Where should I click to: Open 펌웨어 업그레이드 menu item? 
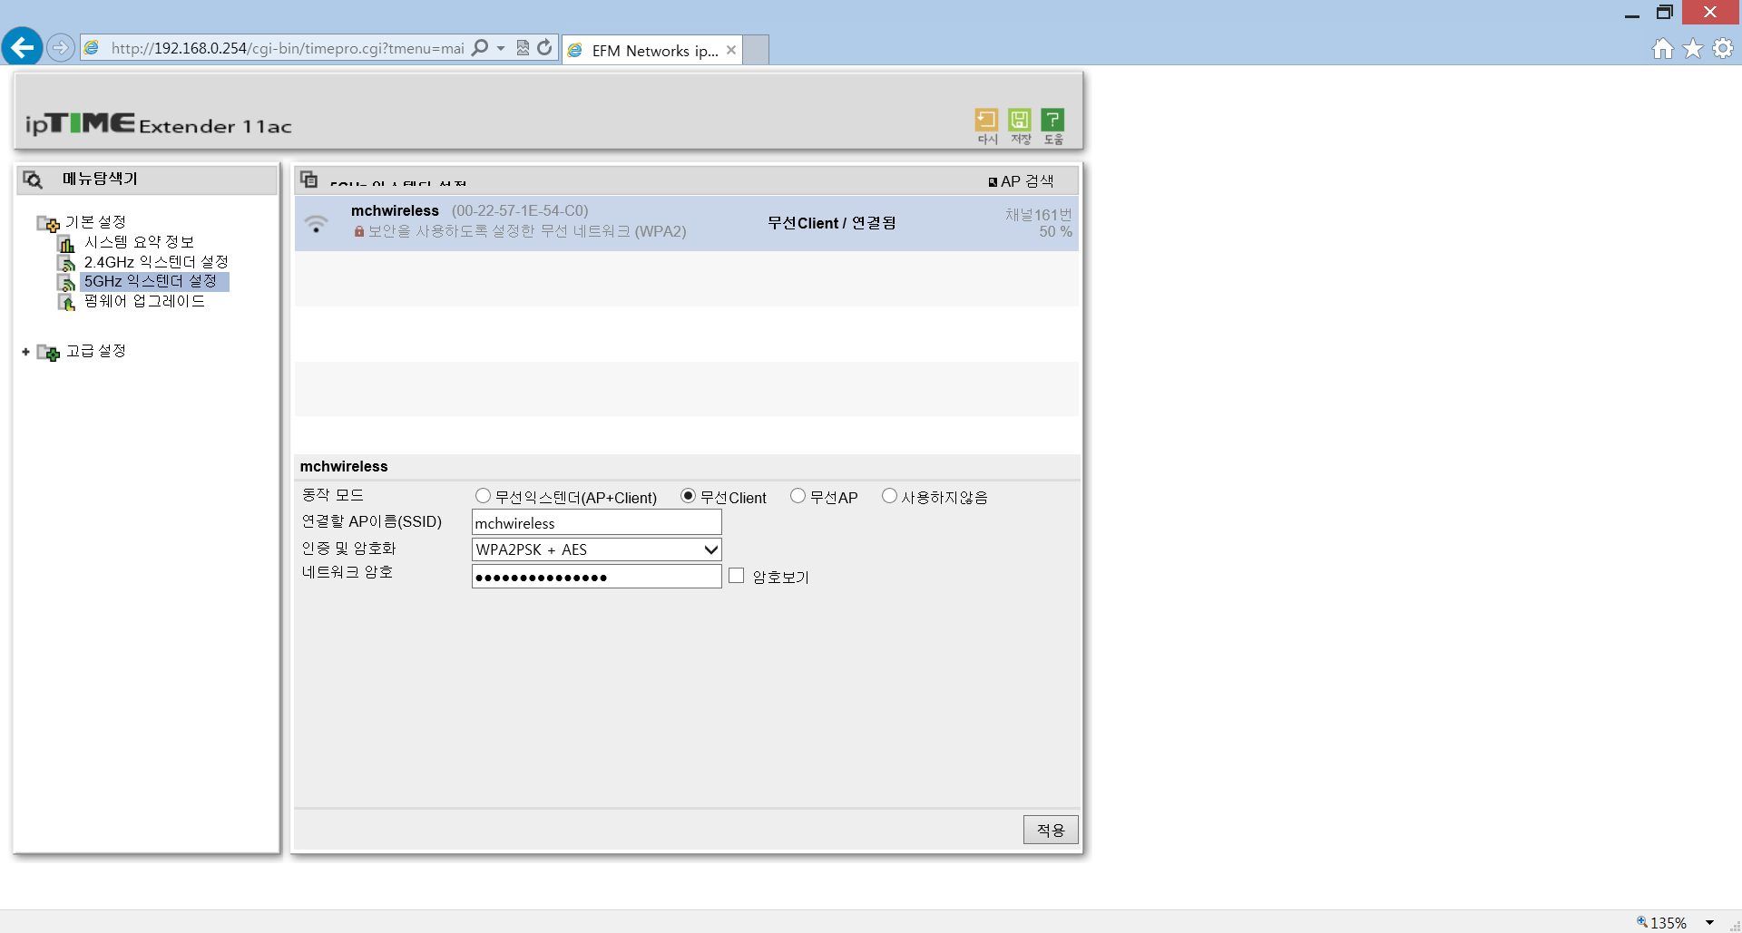pyautogui.click(x=144, y=301)
